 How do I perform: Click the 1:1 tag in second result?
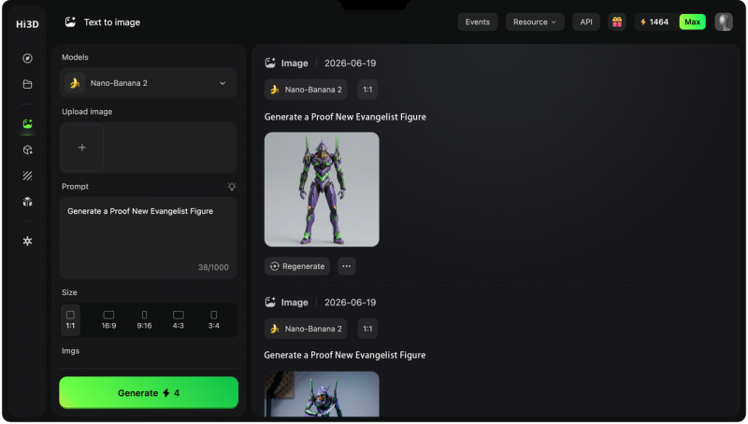coord(367,329)
